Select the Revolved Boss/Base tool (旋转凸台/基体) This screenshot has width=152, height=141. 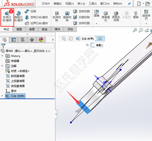click(18, 16)
